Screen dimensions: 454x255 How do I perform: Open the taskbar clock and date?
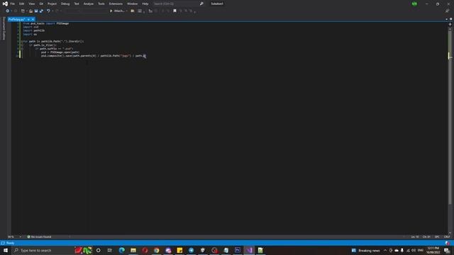tap(433, 250)
